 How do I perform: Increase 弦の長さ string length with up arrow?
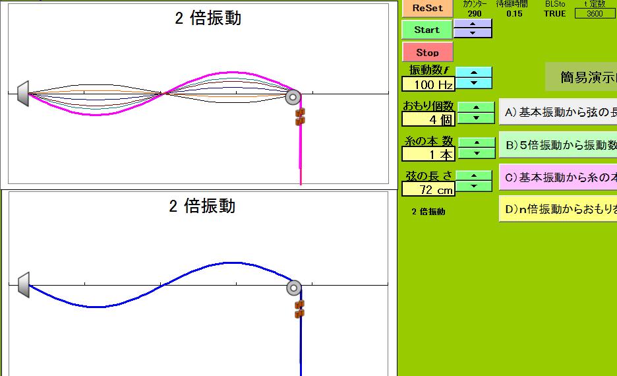[474, 175]
